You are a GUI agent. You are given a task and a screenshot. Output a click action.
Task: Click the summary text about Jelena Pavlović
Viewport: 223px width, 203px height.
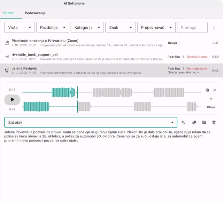click(107, 136)
